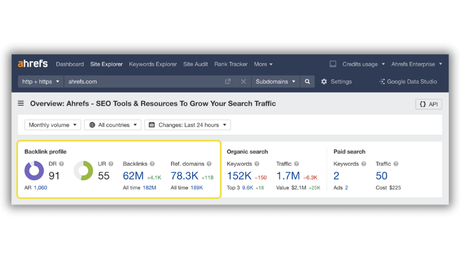The image size is (460, 259).
Task: Click Organic search Keywords help icon
Action: click(x=256, y=164)
